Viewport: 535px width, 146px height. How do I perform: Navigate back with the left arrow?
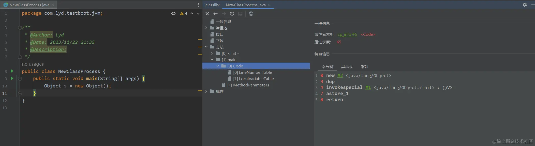click(215, 14)
